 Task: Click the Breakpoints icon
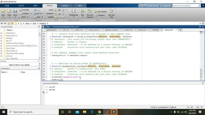pyautogui.click(x=74, y=11)
